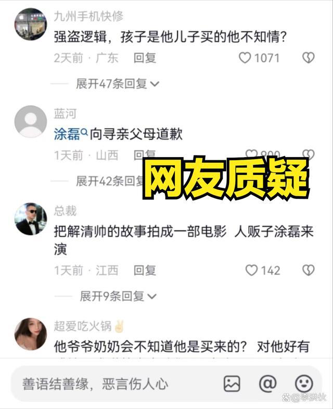Attach an image with the picture icon
Screen dimensions: 333x409
232,384
